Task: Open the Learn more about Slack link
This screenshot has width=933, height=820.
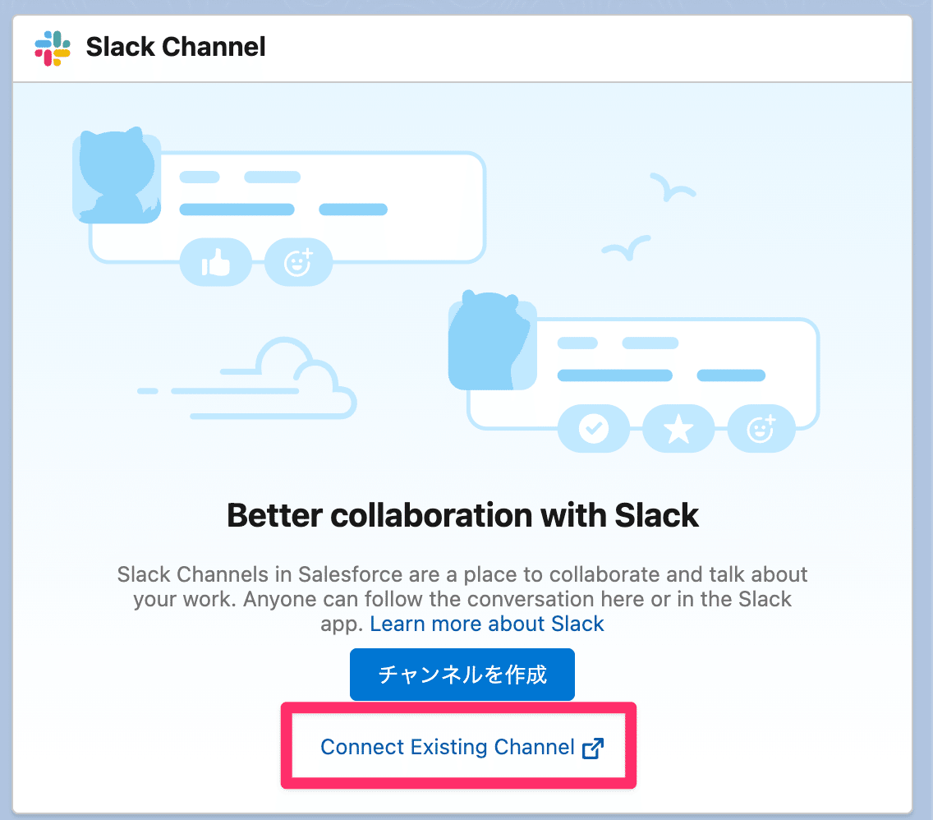Action: [x=486, y=624]
